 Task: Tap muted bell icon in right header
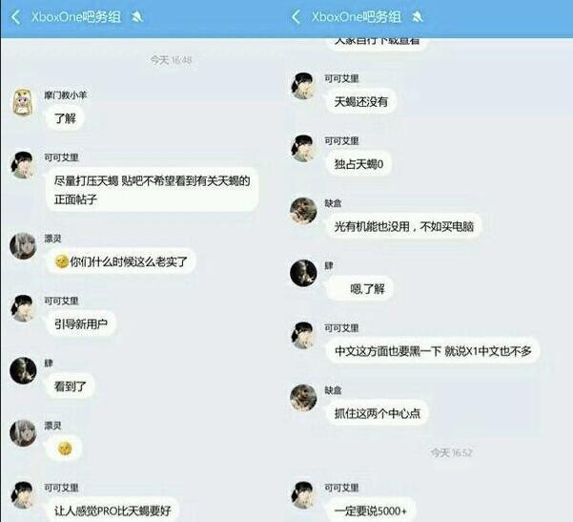[418, 16]
